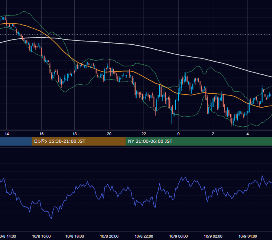The image size is (272, 240).
Task: Click the 22 hour axis label
Action: [x=144, y=134]
